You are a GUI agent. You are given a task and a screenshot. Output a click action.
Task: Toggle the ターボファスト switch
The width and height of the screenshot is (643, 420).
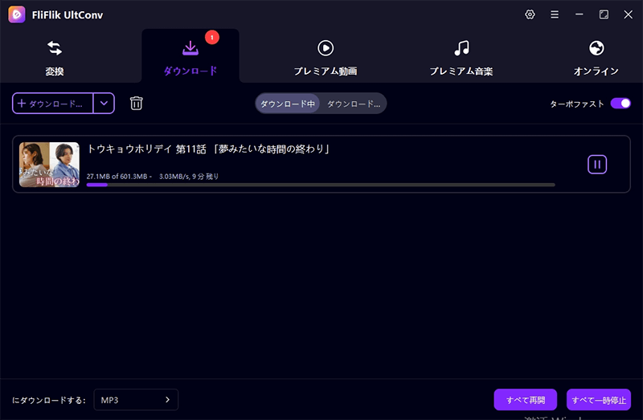click(620, 104)
